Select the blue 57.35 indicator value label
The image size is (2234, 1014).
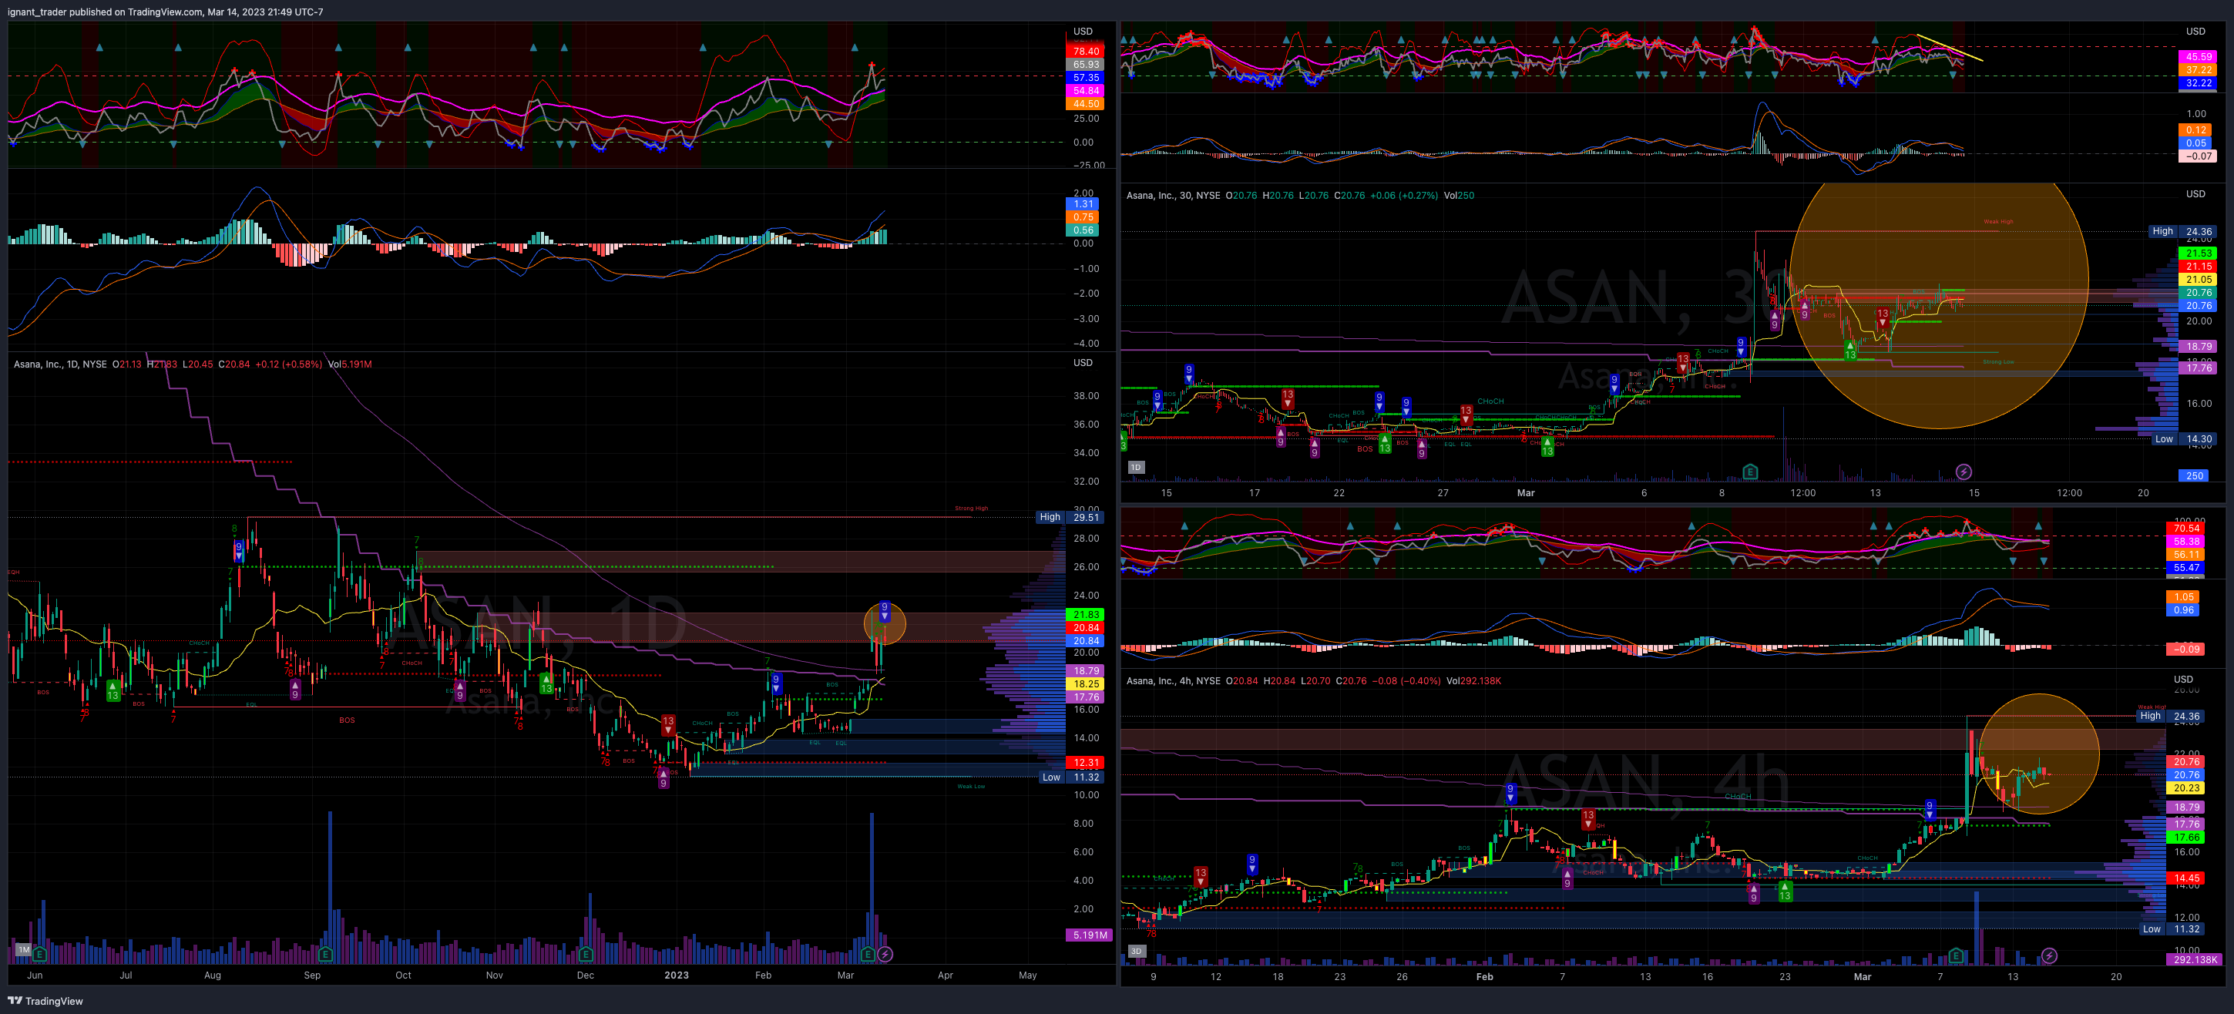(x=1085, y=77)
